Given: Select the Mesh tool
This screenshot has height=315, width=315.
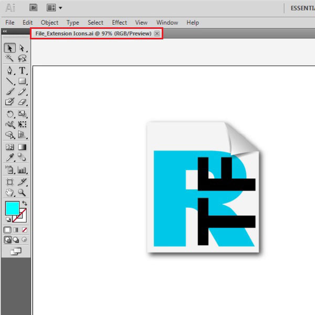Looking at the screenshot, I should pos(9,147).
